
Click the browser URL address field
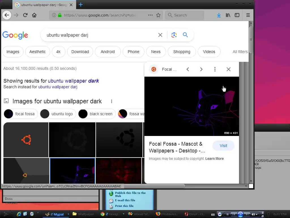coord(100,15)
